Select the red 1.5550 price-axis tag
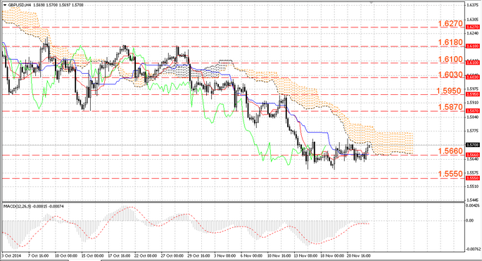Viewport: 482px width, 261px height. (x=472, y=178)
